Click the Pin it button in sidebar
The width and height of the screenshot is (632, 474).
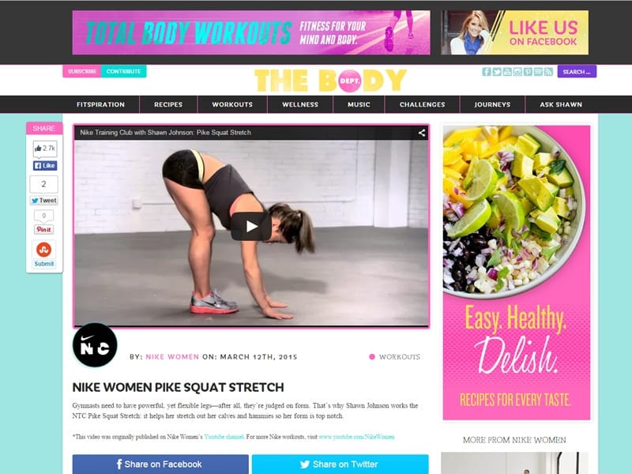44,229
